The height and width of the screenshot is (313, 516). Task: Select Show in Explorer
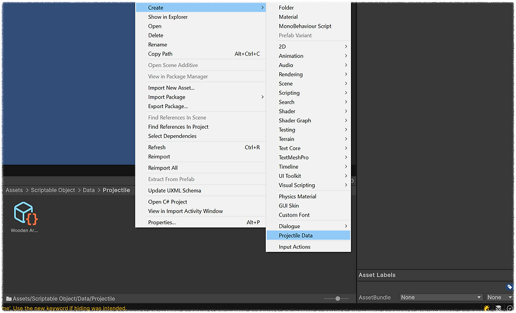pyautogui.click(x=201, y=17)
